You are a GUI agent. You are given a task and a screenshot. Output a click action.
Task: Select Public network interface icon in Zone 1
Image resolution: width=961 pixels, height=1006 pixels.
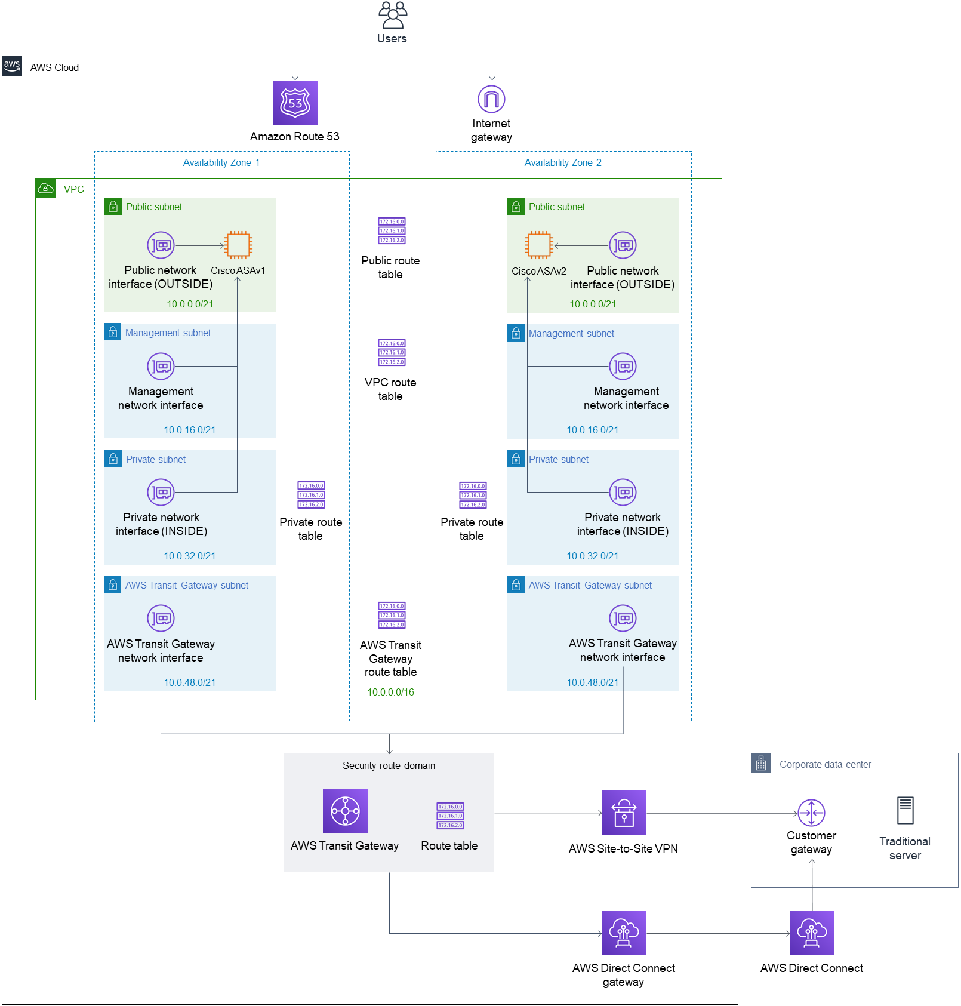click(161, 245)
